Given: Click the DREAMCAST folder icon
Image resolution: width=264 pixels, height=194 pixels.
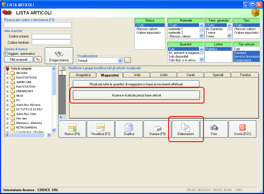Looking at the screenshot, I should (13, 91).
